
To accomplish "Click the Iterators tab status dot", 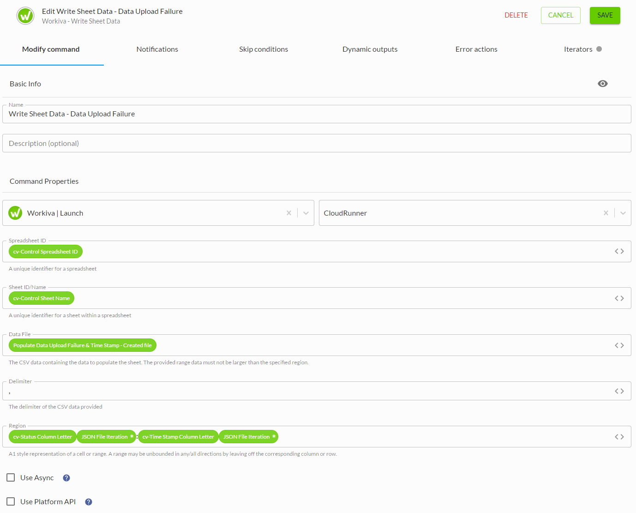I will (x=599, y=49).
